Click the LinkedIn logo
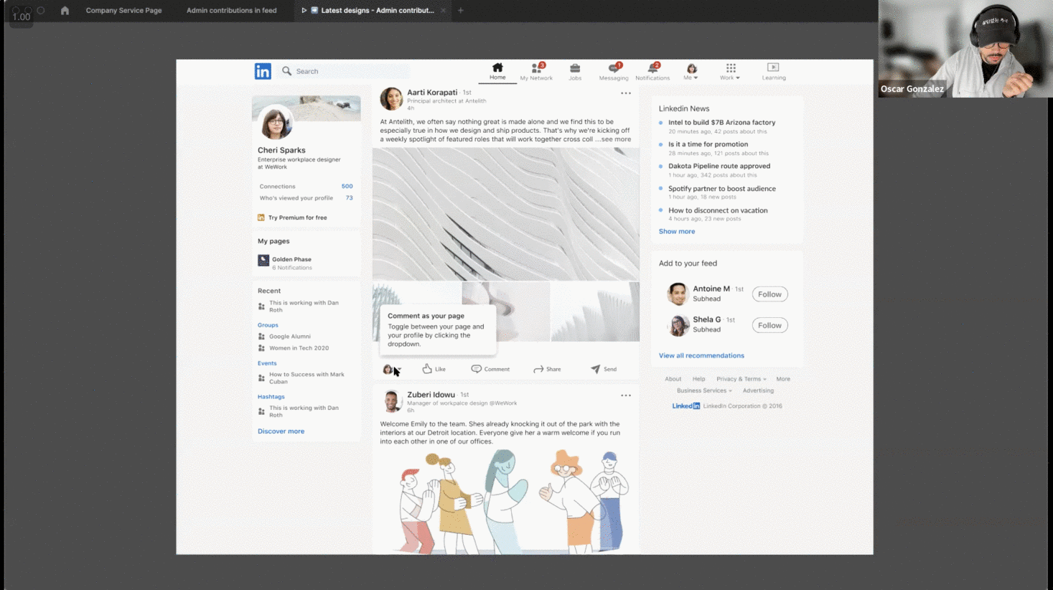 pyautogui.click(x=263, y=71)
